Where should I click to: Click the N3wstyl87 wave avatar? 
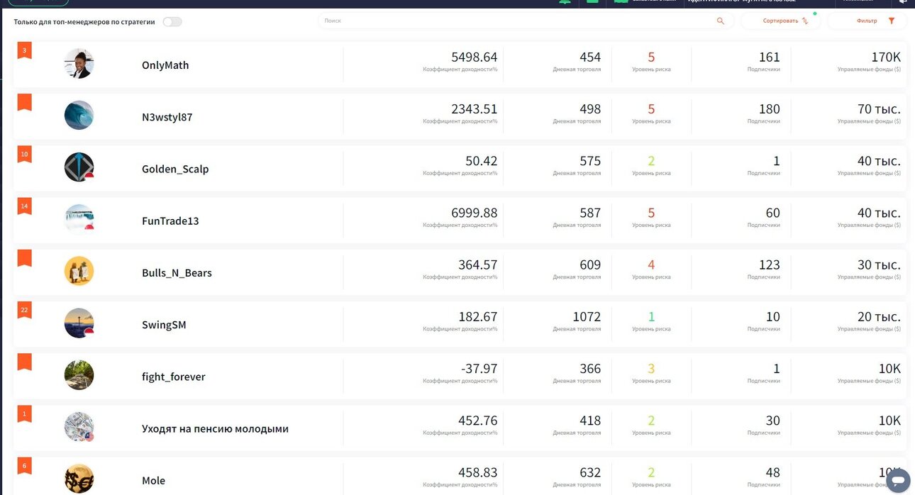79,116
